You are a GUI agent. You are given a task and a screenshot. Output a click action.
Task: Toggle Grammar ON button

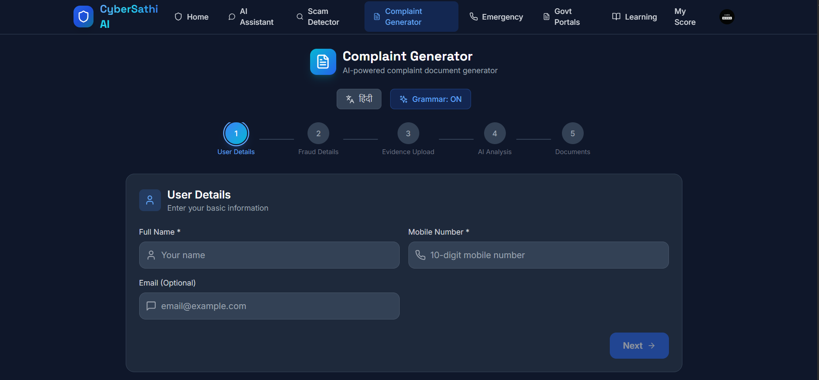coord(430,99)
